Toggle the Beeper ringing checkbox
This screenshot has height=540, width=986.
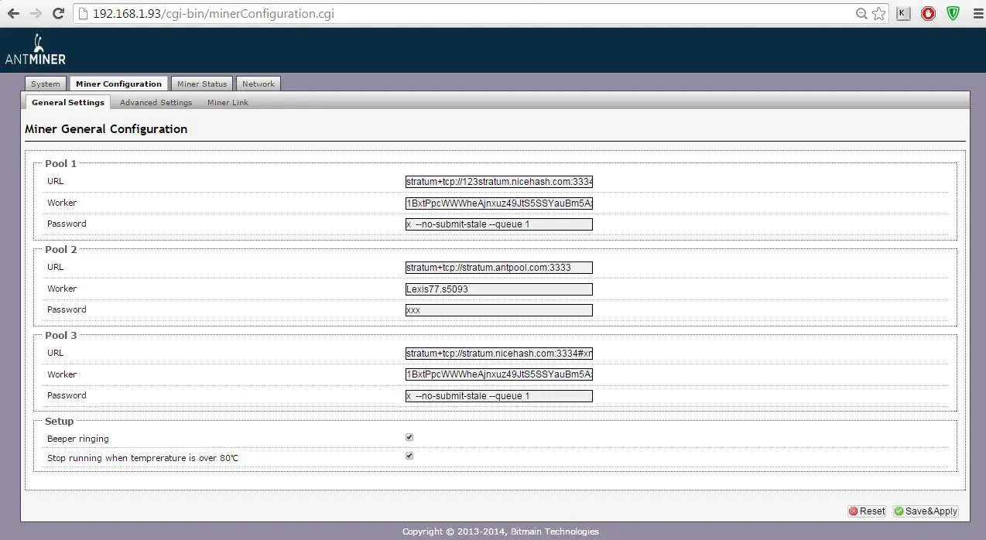[x=409, y=437]
